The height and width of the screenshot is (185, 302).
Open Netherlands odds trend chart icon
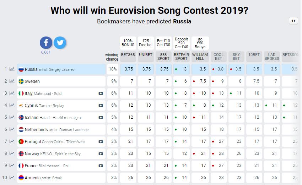click(x=12, y=130)
